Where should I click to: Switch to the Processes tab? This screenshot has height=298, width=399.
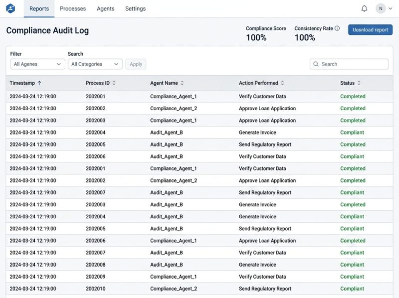(x=73, y=8)
